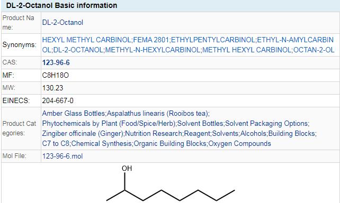This screenshot has width=340, height=203.
Task: Open the Oxygen Compounds category
Action: click(239, 143)
